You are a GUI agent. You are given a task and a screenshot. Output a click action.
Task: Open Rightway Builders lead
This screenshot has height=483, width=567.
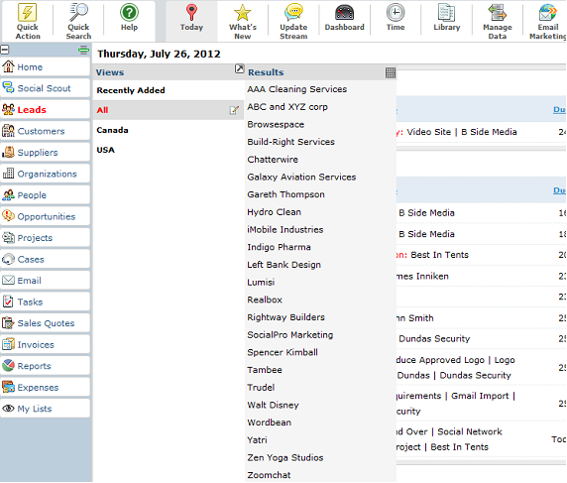[x=285, y=317]
